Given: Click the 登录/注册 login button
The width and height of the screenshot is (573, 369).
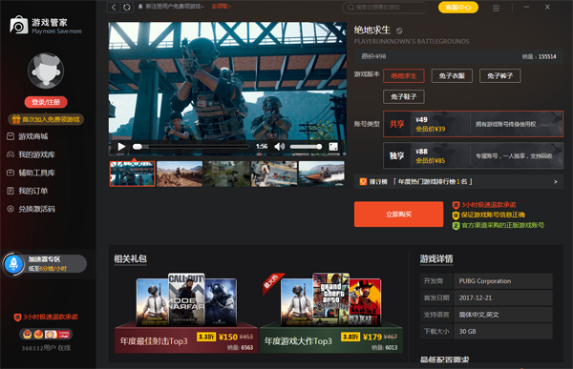Looking at the screenshot, I should point(46,102).
